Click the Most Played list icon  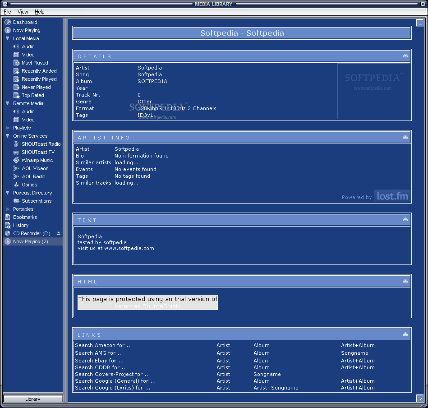(x=16, y=63)
